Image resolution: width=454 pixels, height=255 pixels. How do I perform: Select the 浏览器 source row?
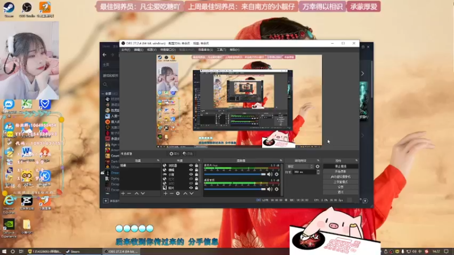coord(182,165)
